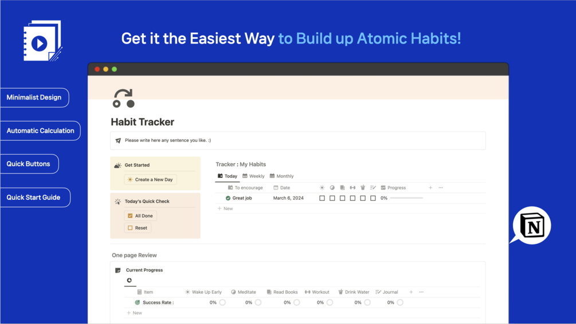
Task: Switch to the Monthly tab
Action: point(282,176)
